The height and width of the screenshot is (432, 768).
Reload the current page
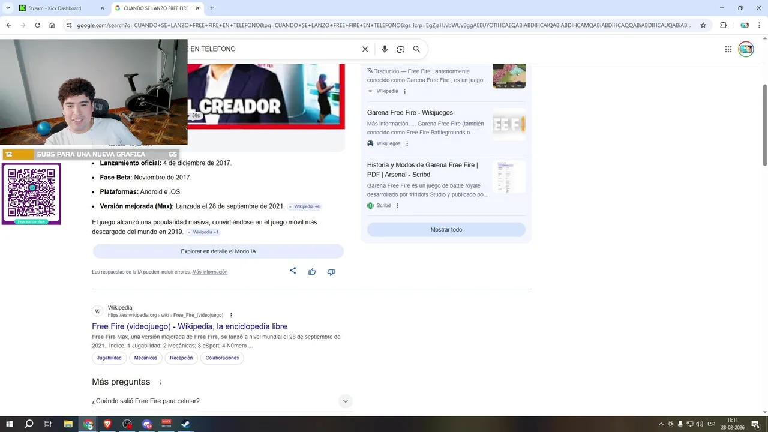(37, 25)
